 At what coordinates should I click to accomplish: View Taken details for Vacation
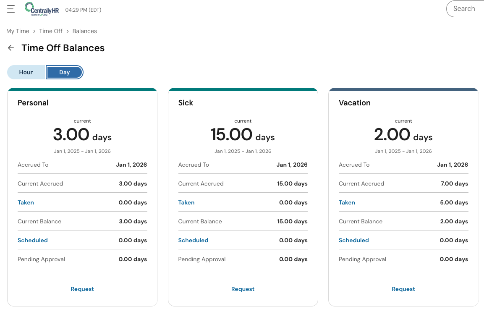347,202
